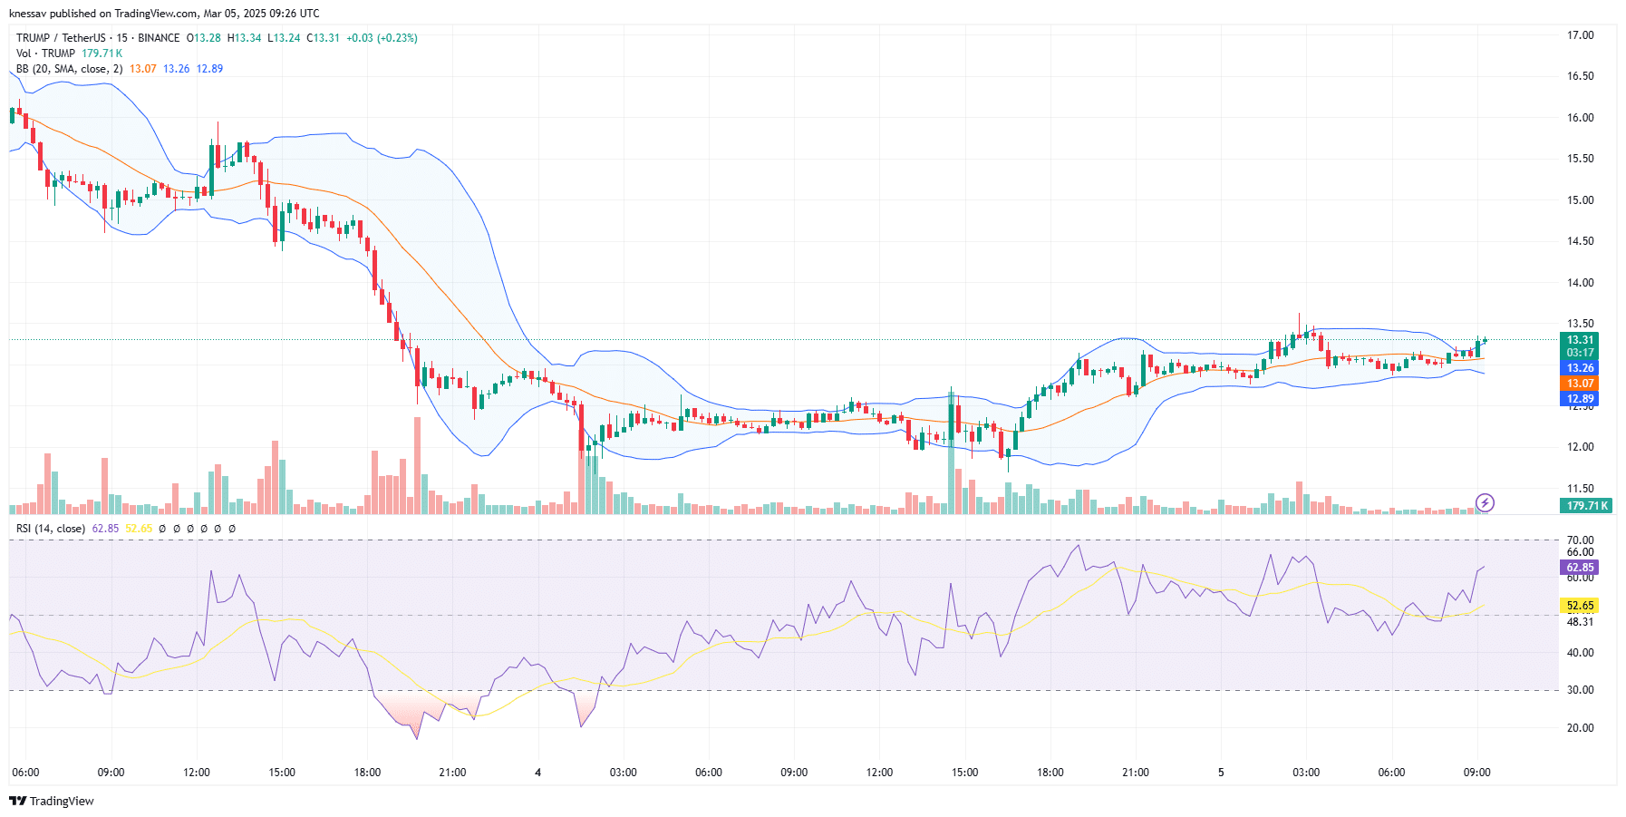Click the 40.00 RSI axis label
Viewport: 1626px width, 817px height.
(1581, 653)
